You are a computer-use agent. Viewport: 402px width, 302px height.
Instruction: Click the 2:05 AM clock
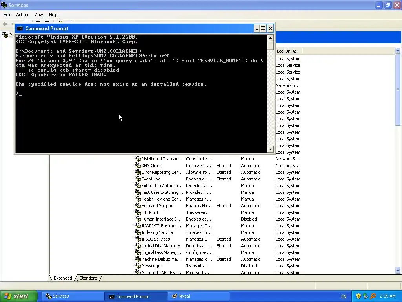coord(387,296)
